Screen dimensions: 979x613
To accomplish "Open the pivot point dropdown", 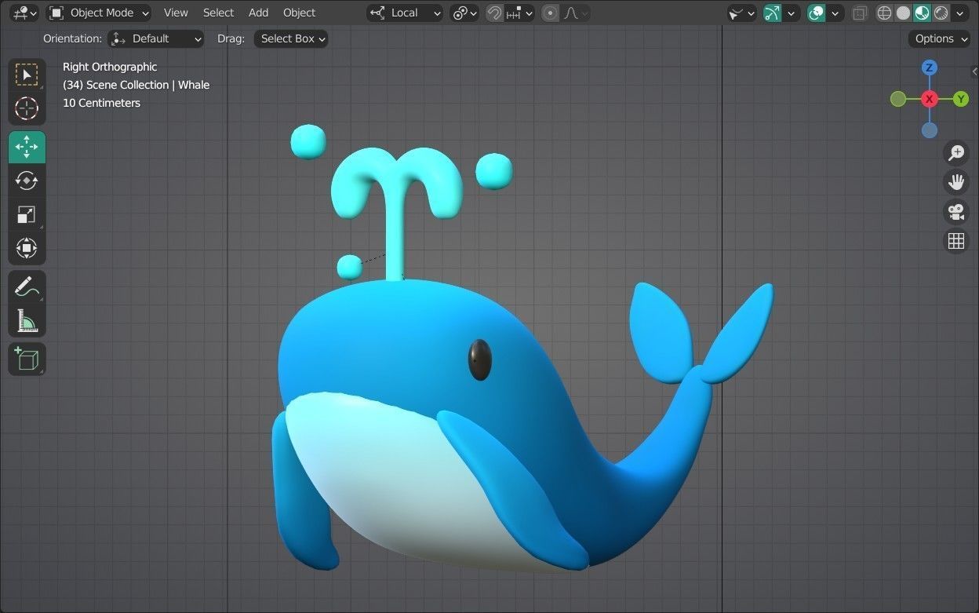I will [464, 13].
